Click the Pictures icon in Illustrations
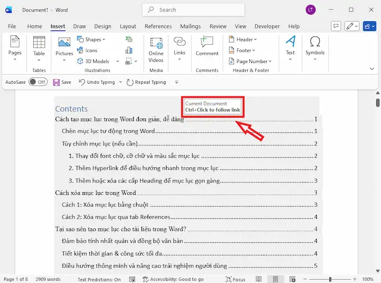Viewport: 381px width, 283px height. (64, 44)
